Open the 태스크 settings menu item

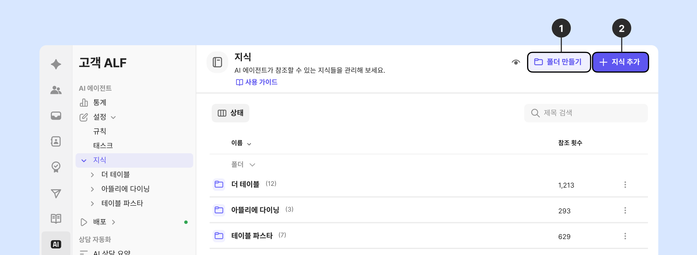(x=103, y=145)
